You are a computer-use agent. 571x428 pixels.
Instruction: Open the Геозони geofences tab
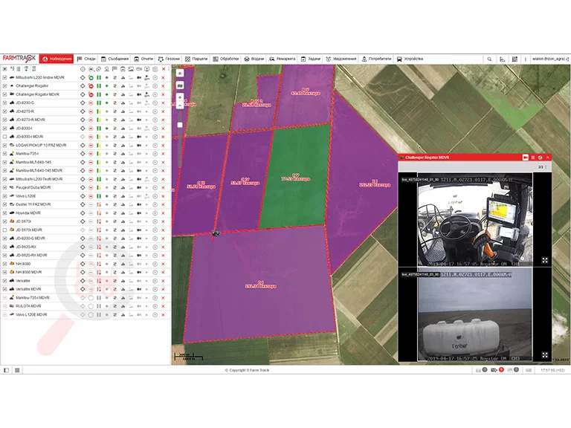[x=169, y=59]
